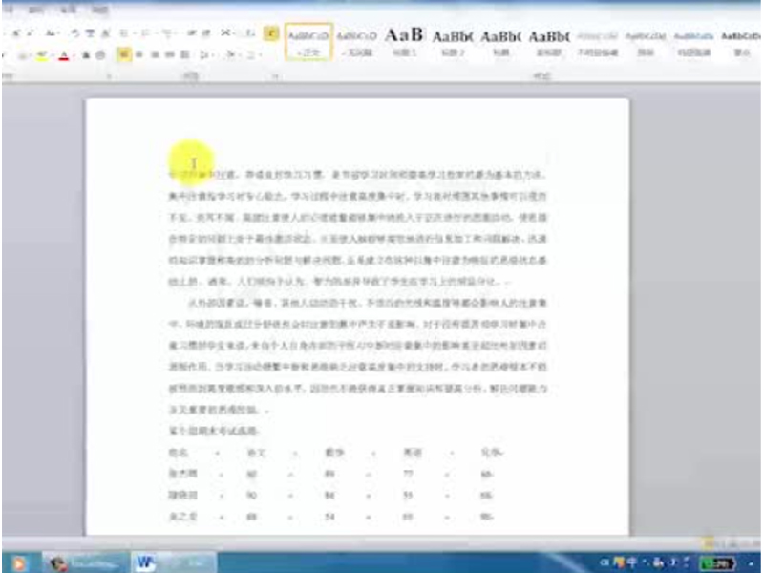Open the font color dropdown arrow
This screenshot has height=573, width=764.
click(73, 55)
